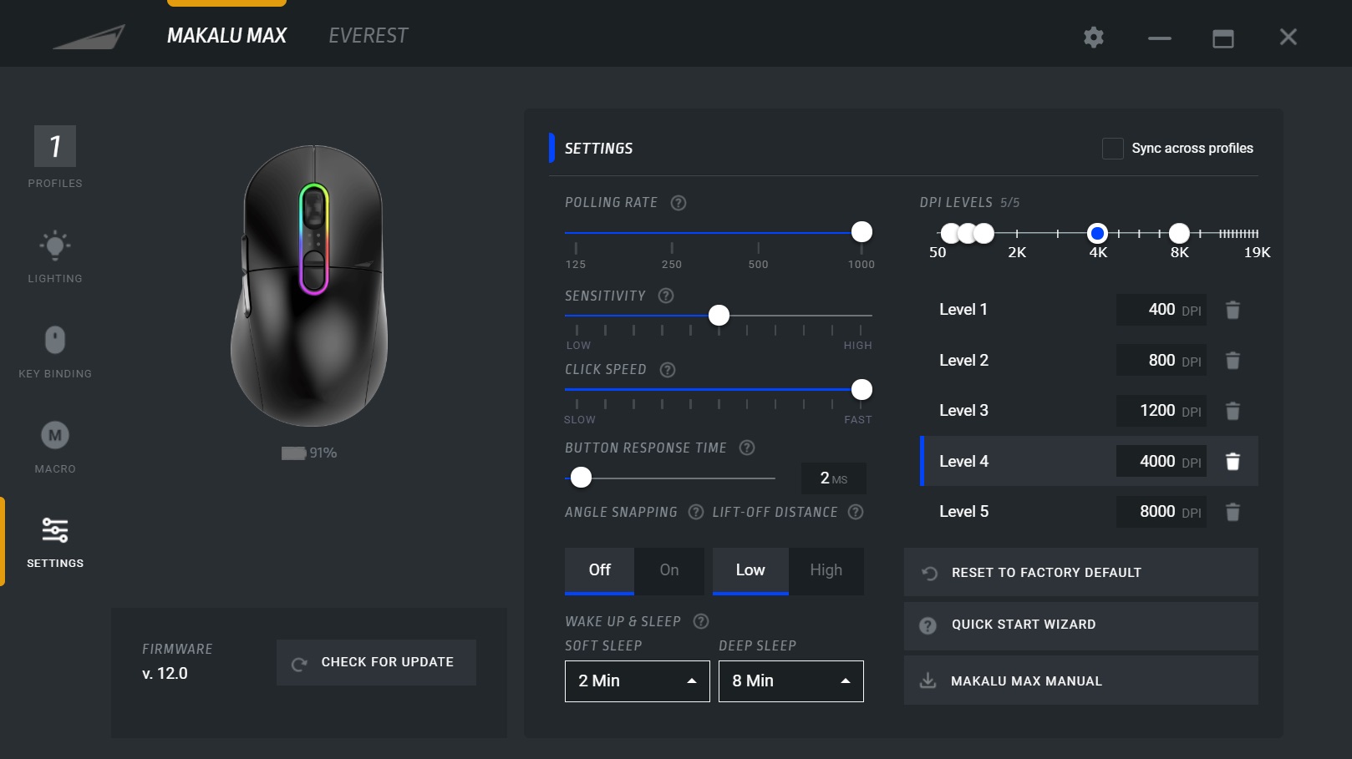
Task: Open the Deep Sleep 8 Min dropdown
Action: [791, 681]
